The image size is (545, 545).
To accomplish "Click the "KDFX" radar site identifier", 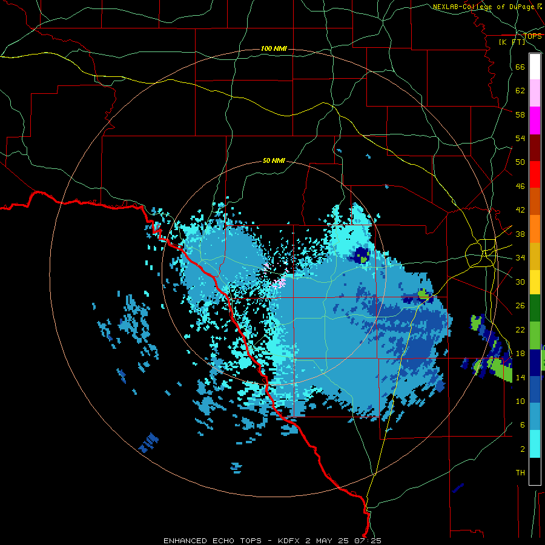I will pos(290,541).
